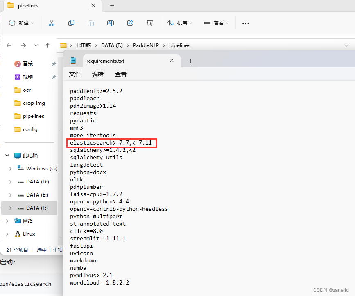Open the 文件 menu in Notepad
The image size is (355, 296).
[x=75, y=74]
